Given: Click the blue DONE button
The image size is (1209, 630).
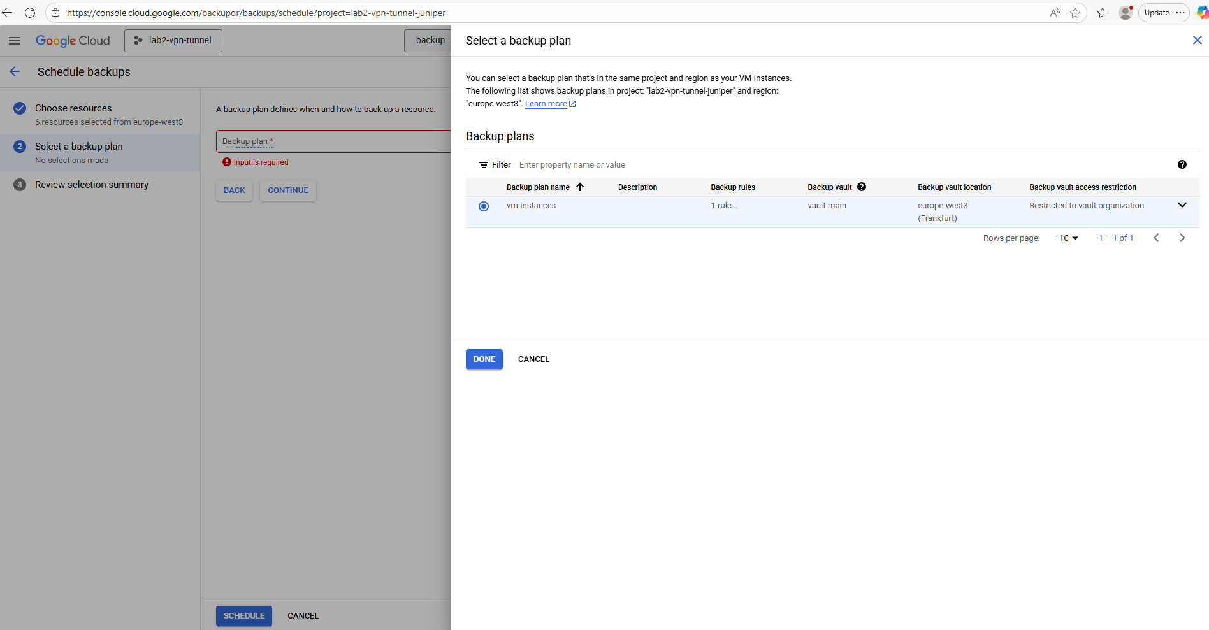Looking at the screenshot, I should pos(484,359).
